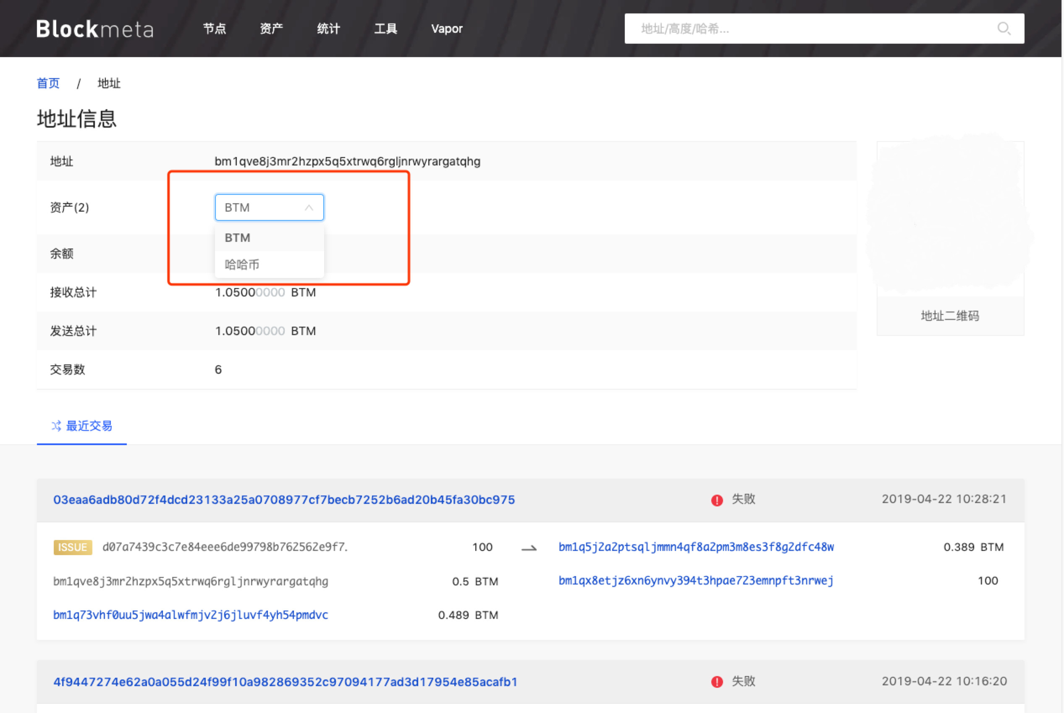
Task: Click the ISSUE badge label
Action: pos(73,547)
